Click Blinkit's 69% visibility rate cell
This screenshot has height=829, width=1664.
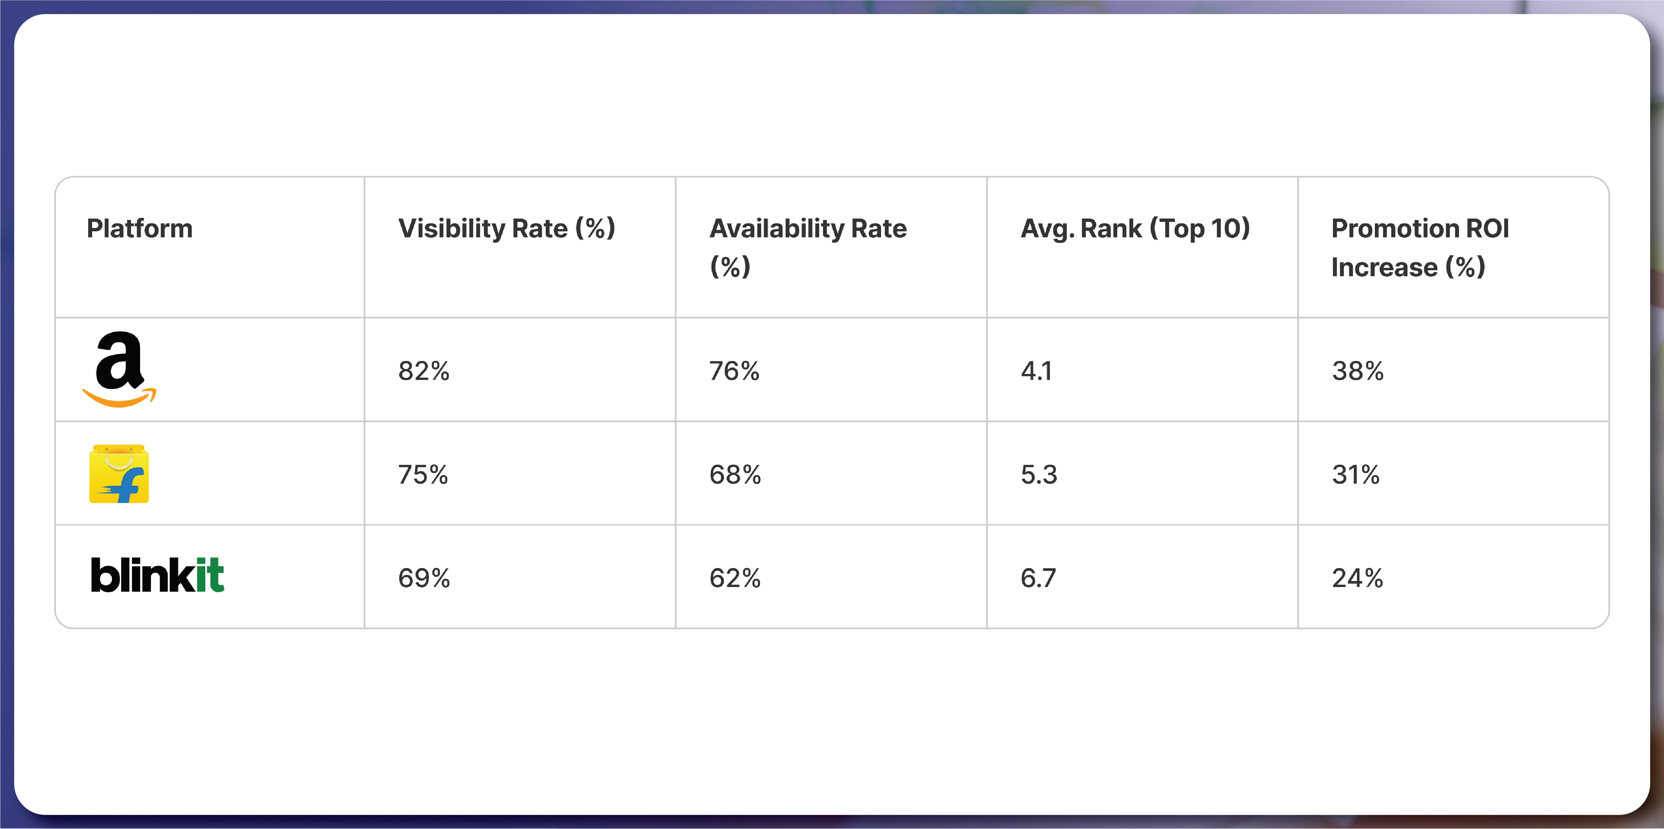click(424, 578)
